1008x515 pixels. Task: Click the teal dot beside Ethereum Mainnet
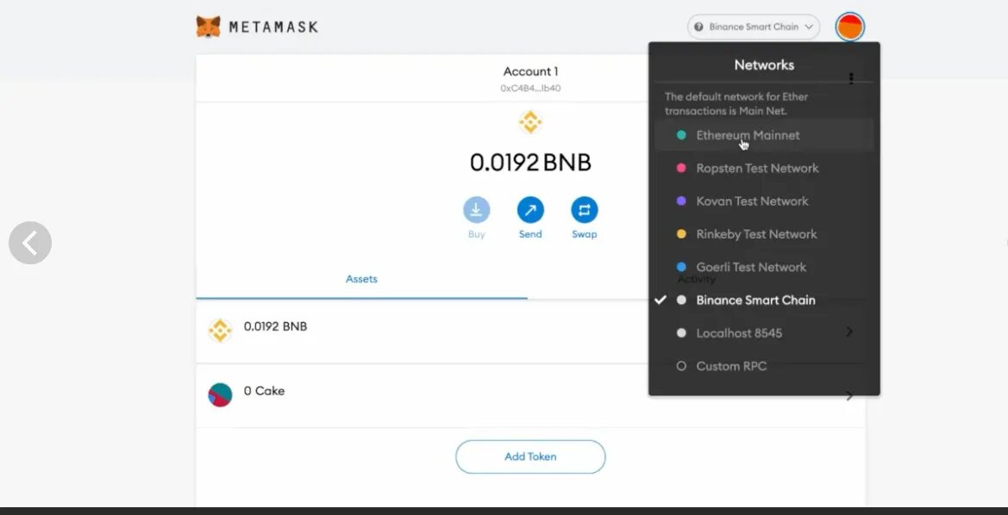(x=681, y=135)
